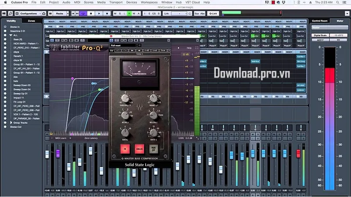Toggle the green Read automation (R) button

click(x=129, y=14)
